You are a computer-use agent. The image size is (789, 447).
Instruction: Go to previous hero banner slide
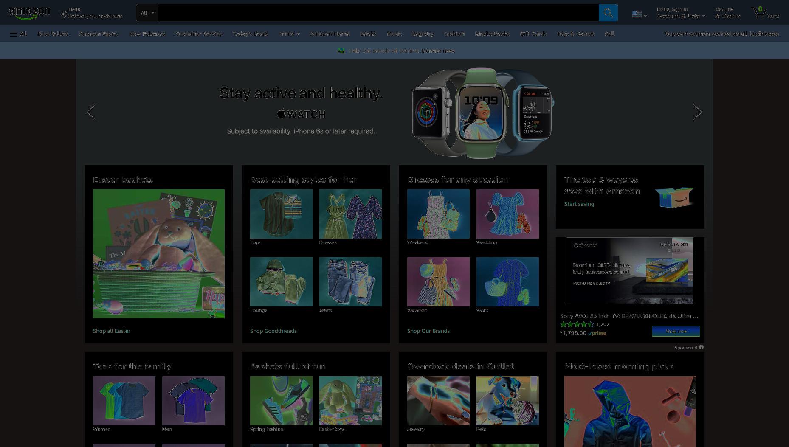point(91,112)
